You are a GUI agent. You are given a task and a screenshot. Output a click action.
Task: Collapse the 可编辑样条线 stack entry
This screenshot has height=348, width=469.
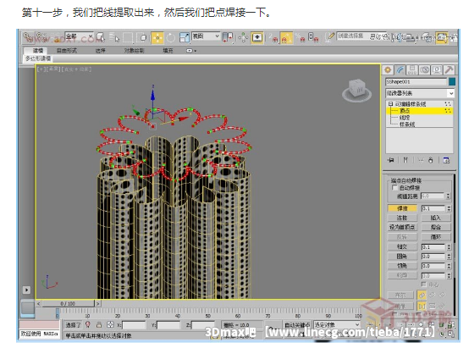(x=390, y=104)
